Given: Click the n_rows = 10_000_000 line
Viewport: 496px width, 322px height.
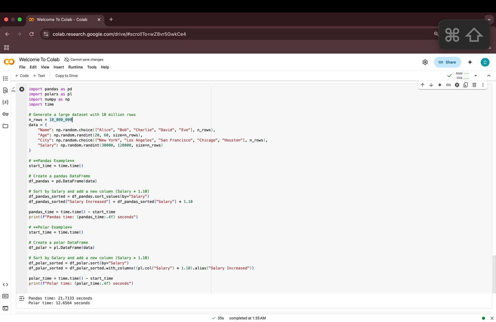Looking at the screenshot, I should point(51,120).
